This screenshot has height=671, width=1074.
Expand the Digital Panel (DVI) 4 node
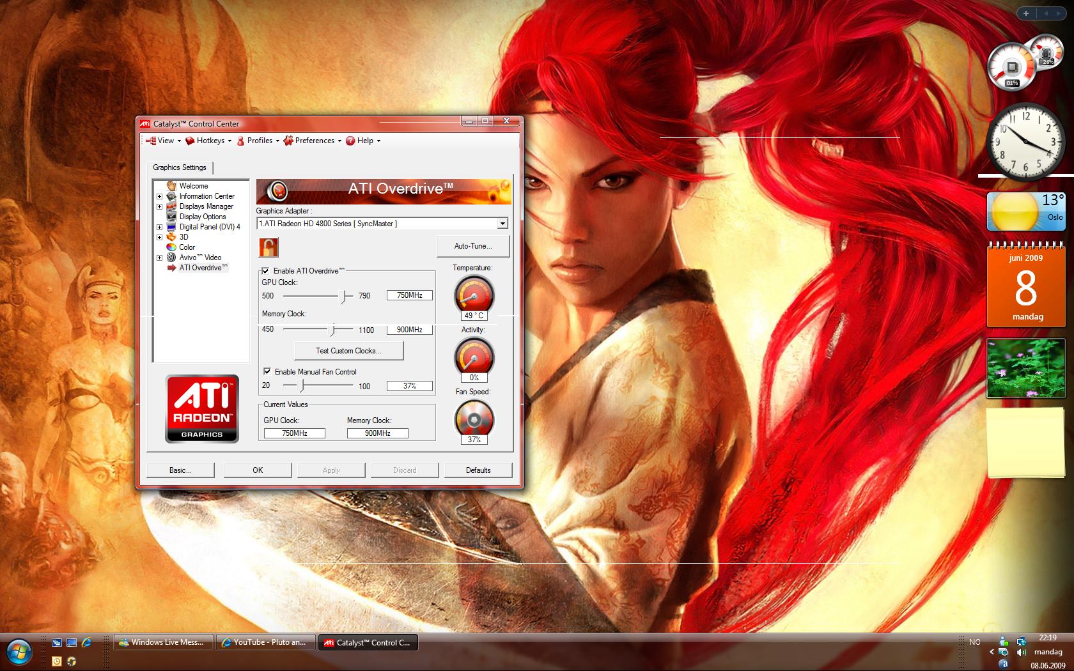[160, 227]
